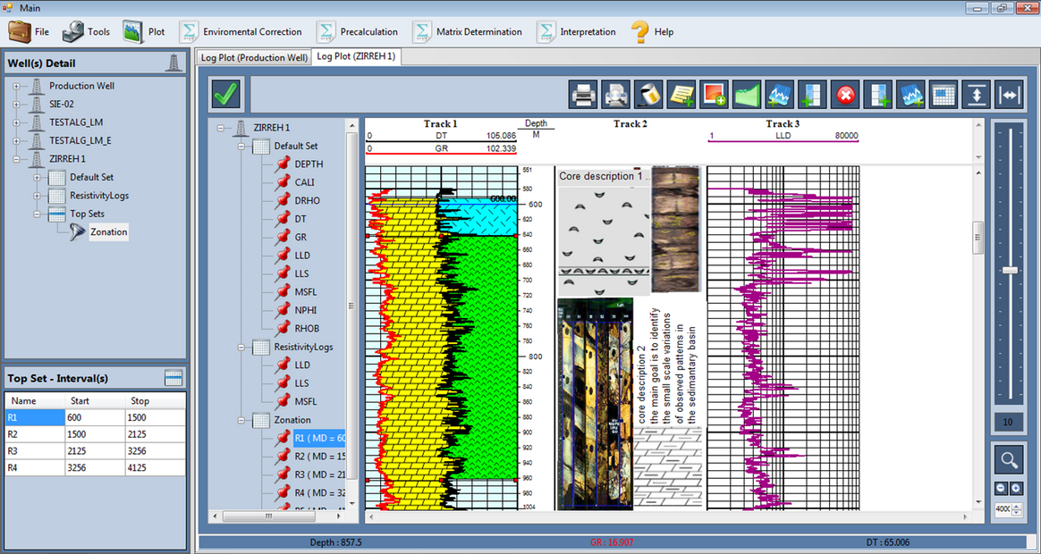Image resolution: width=1041 pixels, height=554 pixels.
Task: Increase the zoom value spinner
Action: pyautogui.click(x=1018, y=506)
